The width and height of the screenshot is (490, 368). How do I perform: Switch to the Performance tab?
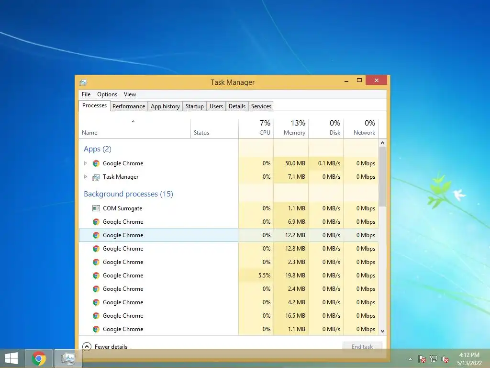pyautogui.click(x=129, y=106)
